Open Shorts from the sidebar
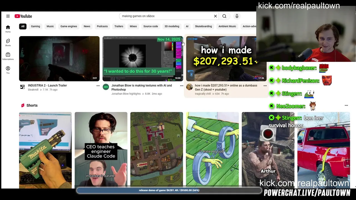Image resolution: width=356 pixels, height=200 pixels. click(x=8, y=42)
